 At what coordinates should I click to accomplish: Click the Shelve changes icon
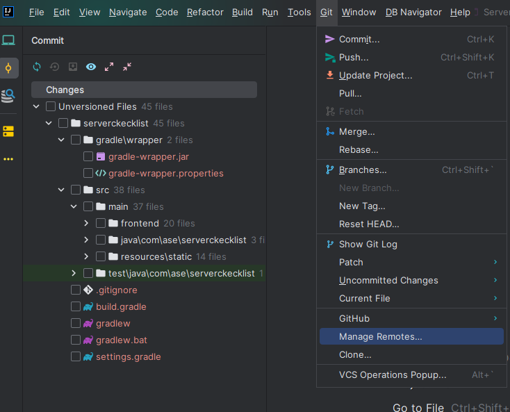click(x=73, y=67)
